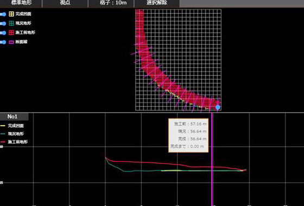Viewport: 304px width, 206px height.
Task: Toggle the 施工前地形 layer switch
Action: click(3, 33)
